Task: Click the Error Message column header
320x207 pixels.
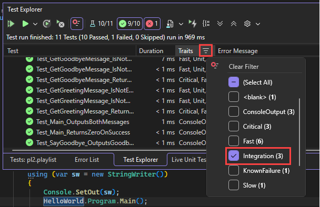Action: 238,51
